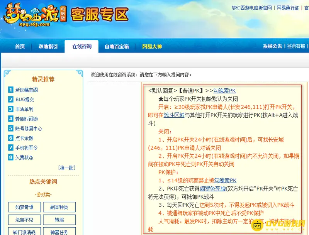Click the 转门派消耗 keyword button

pyautogui.click(x=24, y=231)
